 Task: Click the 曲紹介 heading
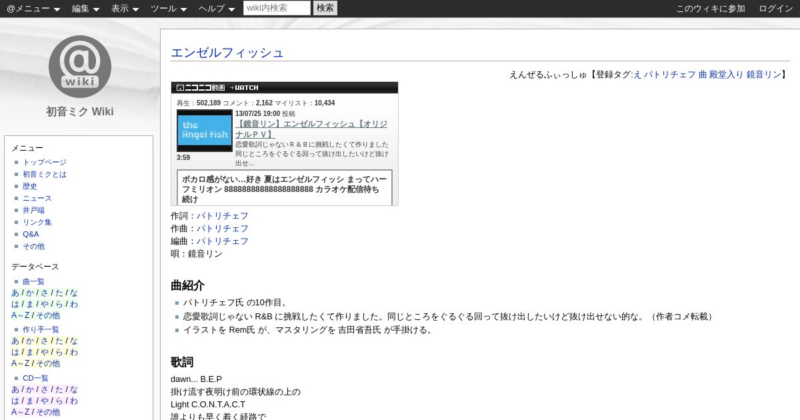pyautogui.click(x=187, y=285)
